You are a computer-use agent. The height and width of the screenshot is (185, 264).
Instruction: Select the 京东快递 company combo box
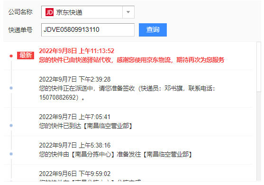coord(88,12)
